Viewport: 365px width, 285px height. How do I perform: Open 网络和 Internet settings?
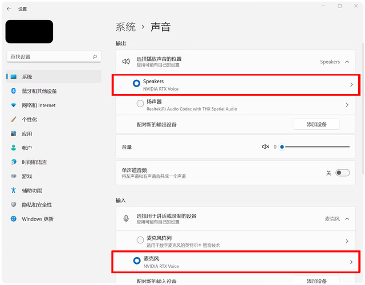[54, 105]
